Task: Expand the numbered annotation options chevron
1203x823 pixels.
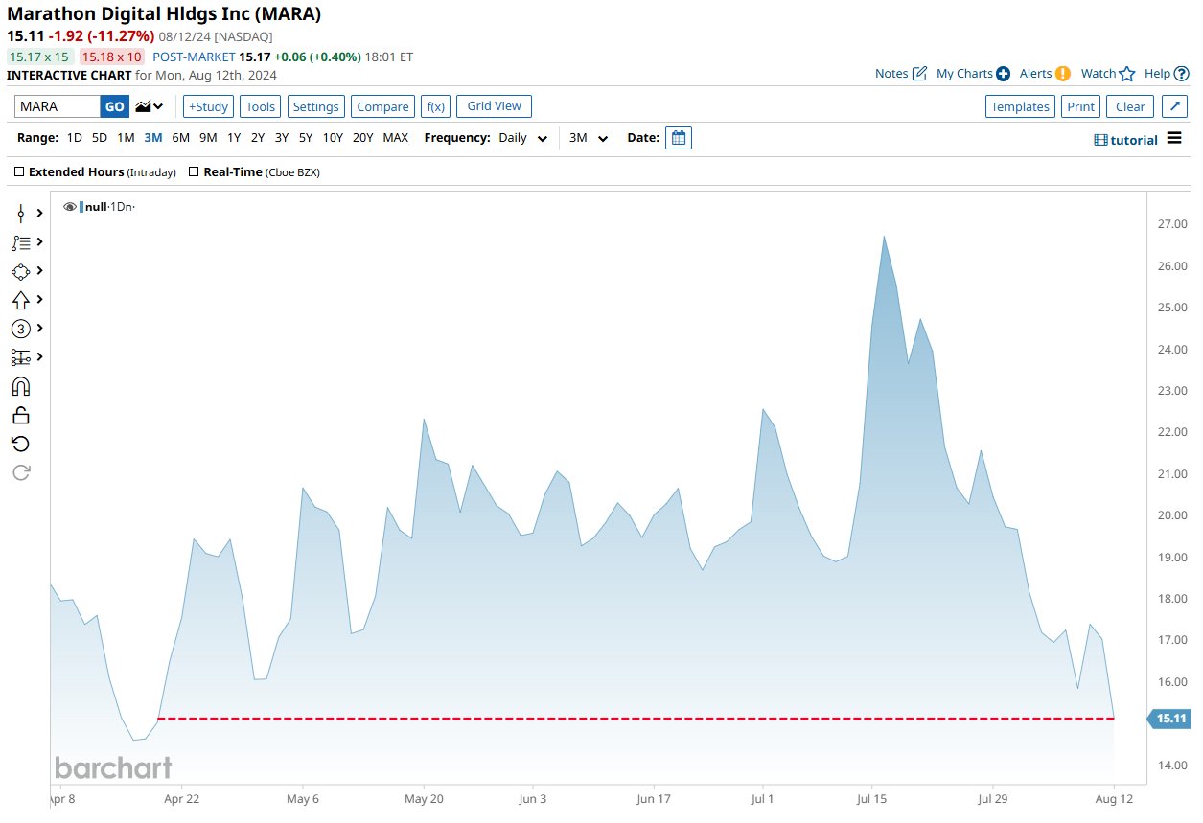Action: pyautogui.click(x=40, y=329)
